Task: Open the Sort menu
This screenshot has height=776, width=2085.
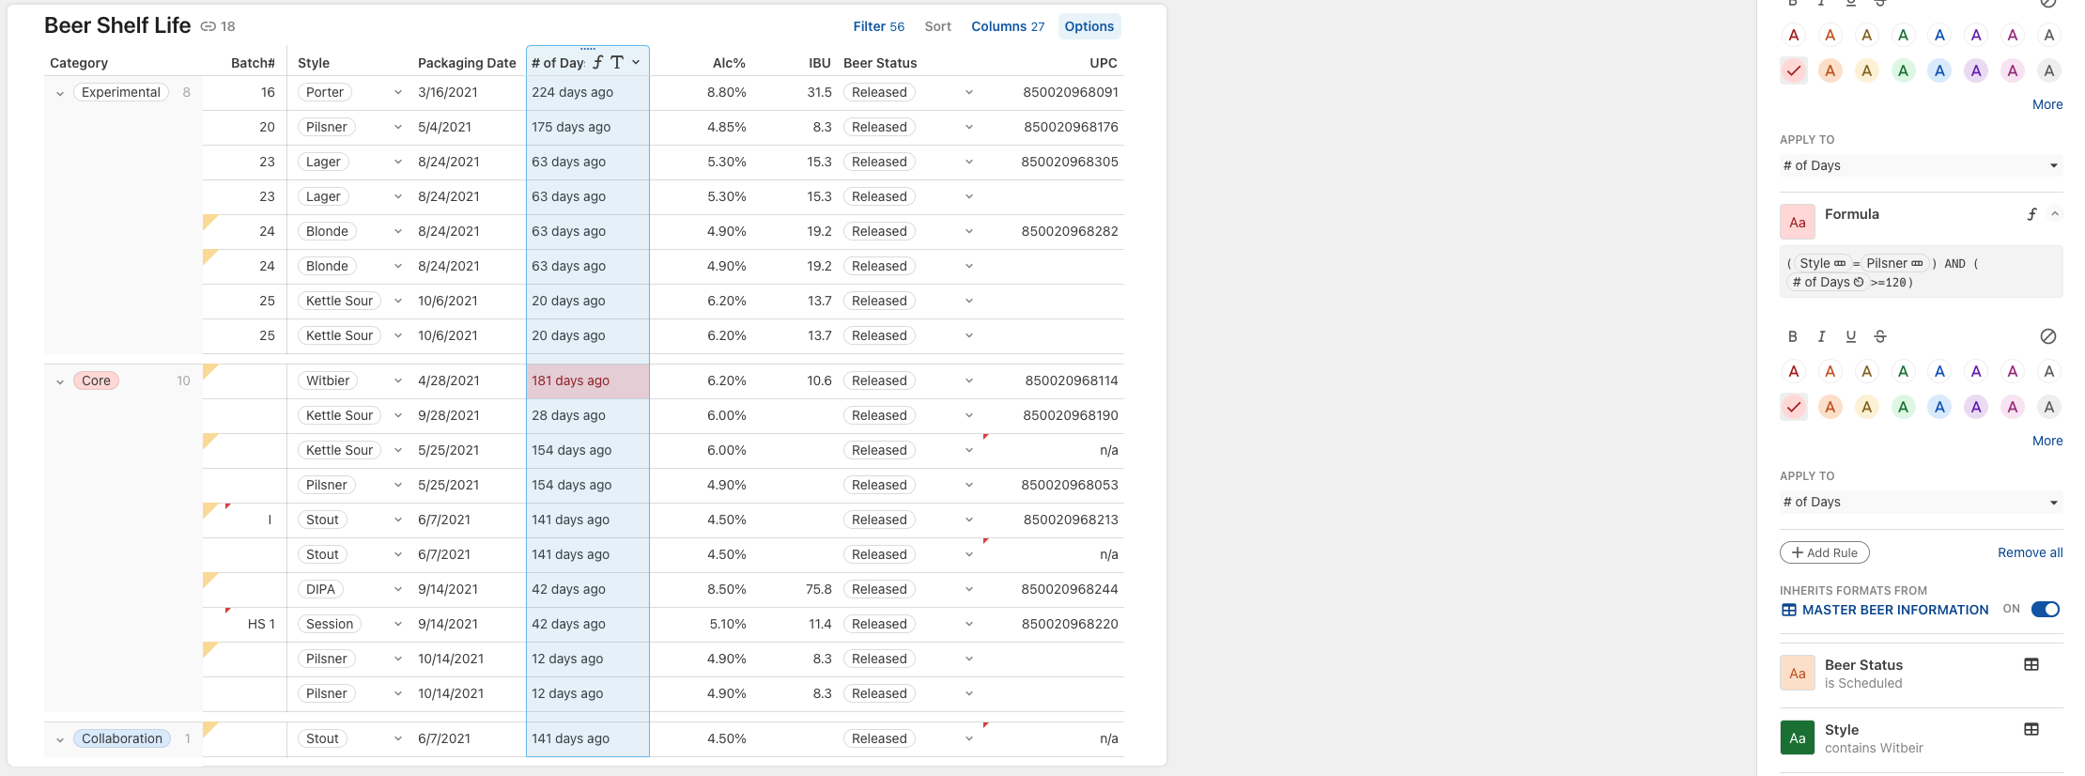Action: (937, 26)
